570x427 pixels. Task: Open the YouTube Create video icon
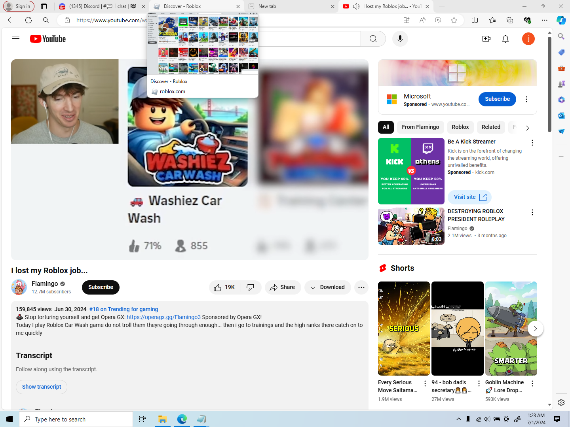(x=486, y=39)
